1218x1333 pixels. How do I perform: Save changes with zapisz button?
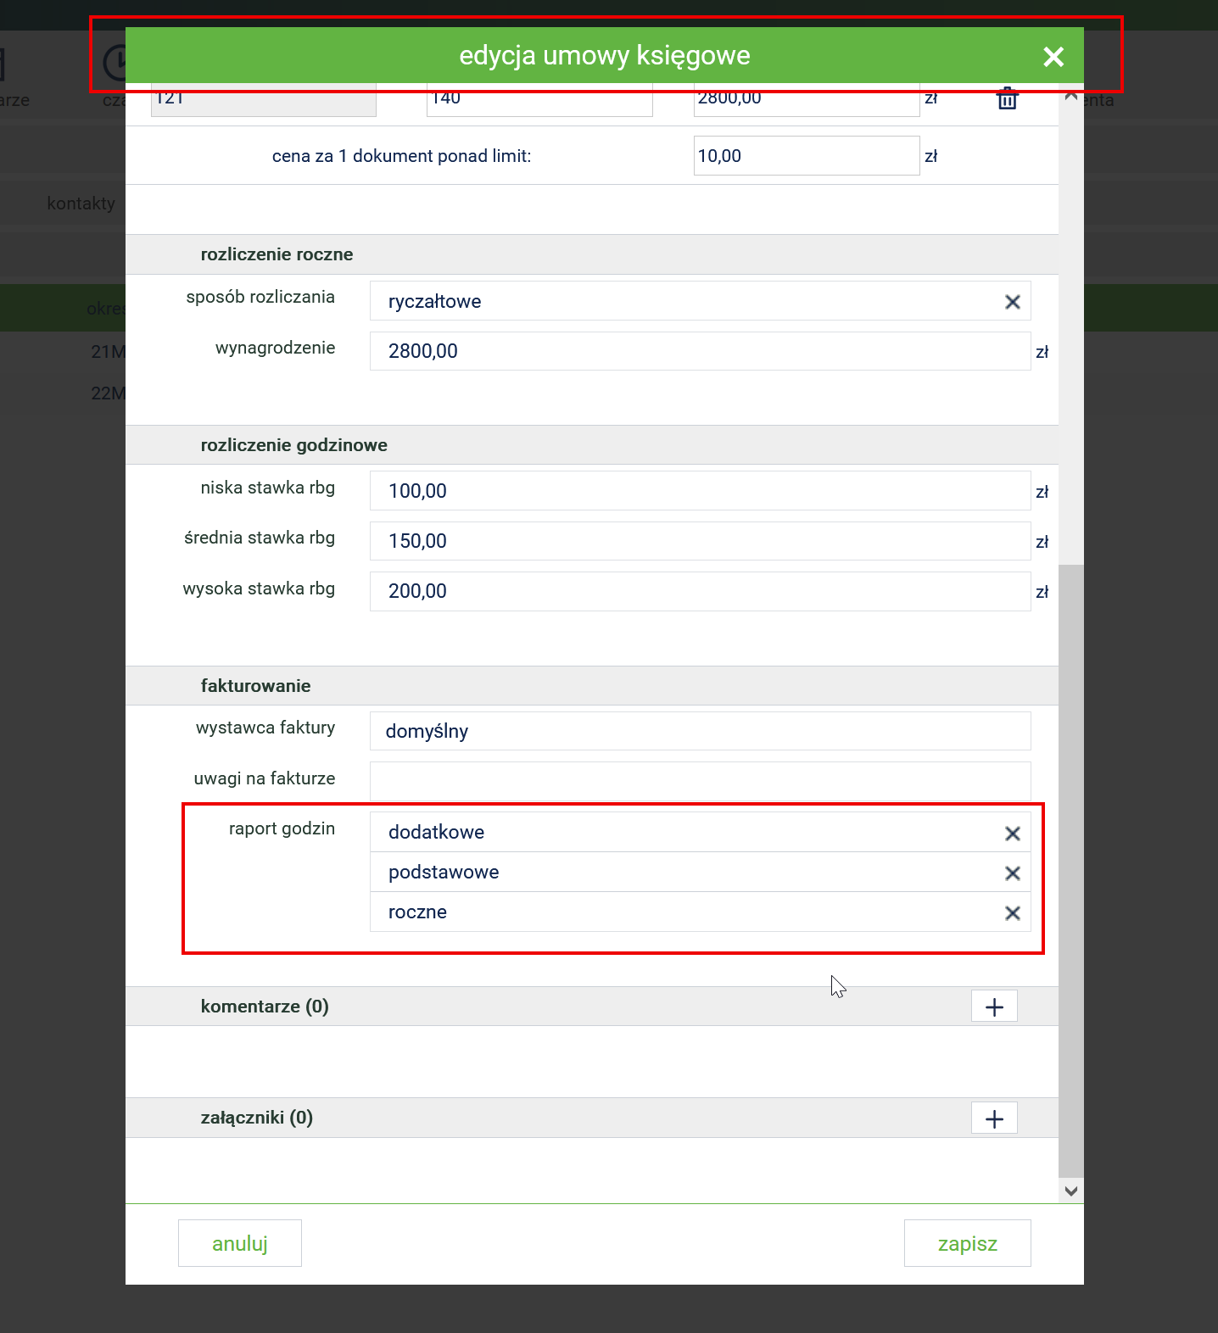pos(968,1243)
